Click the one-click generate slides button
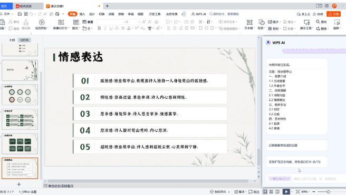 [280, 179]
